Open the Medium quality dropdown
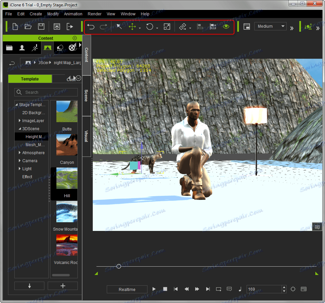The image size is (325, 303). pyautogui.click(x=270, y=26)
